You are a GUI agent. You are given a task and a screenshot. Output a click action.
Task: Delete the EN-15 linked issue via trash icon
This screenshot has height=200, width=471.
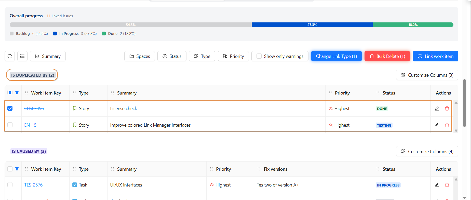pos(447,125)
